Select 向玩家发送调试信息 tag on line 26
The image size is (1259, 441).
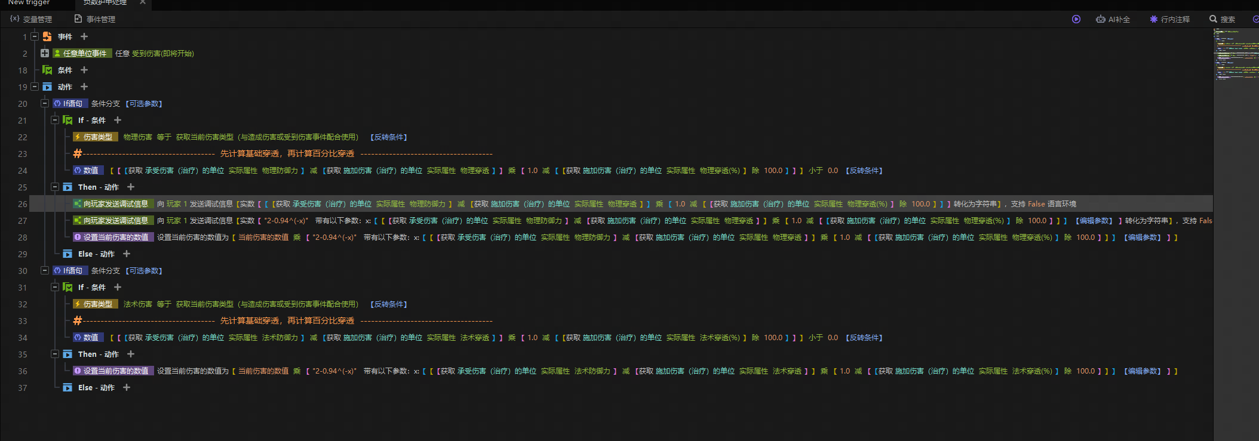[x=113, y=203]
